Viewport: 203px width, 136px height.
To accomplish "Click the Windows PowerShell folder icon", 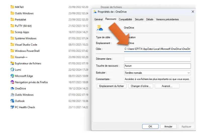I will click(12, 51).
